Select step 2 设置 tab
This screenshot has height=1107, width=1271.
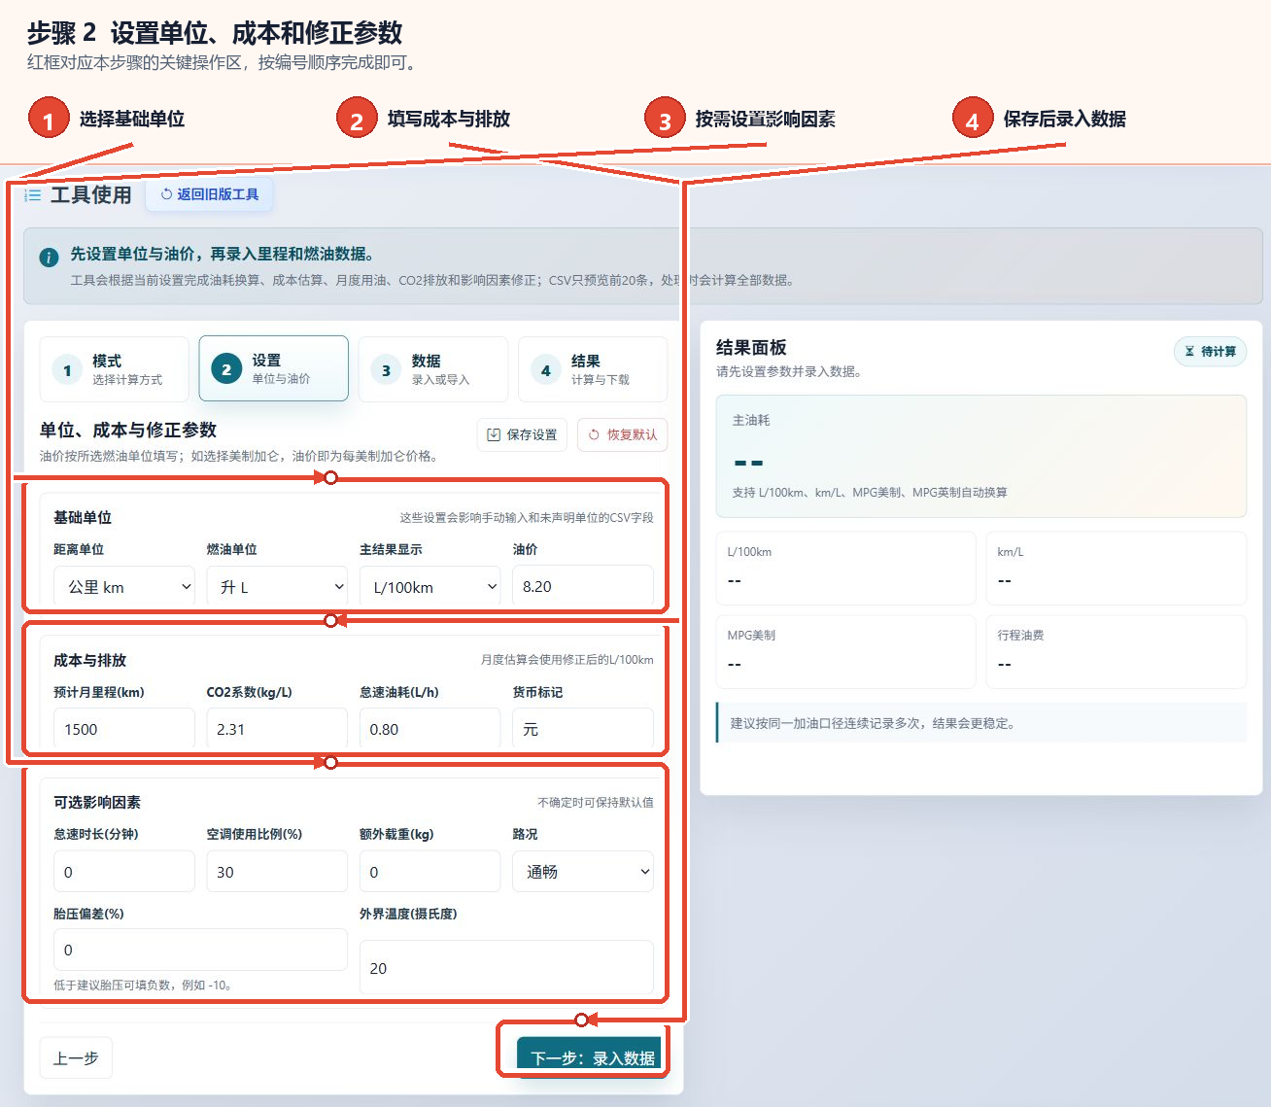(274, 369)
